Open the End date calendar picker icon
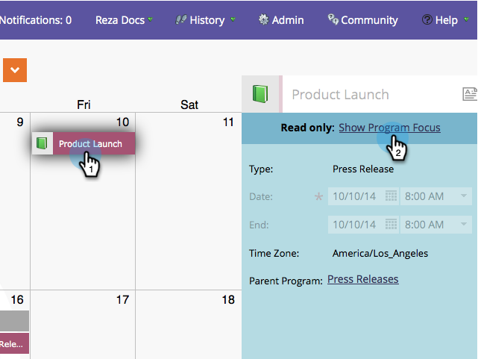Screen dimensions: 478x359 pyautogui.click(x=391, y=224)
